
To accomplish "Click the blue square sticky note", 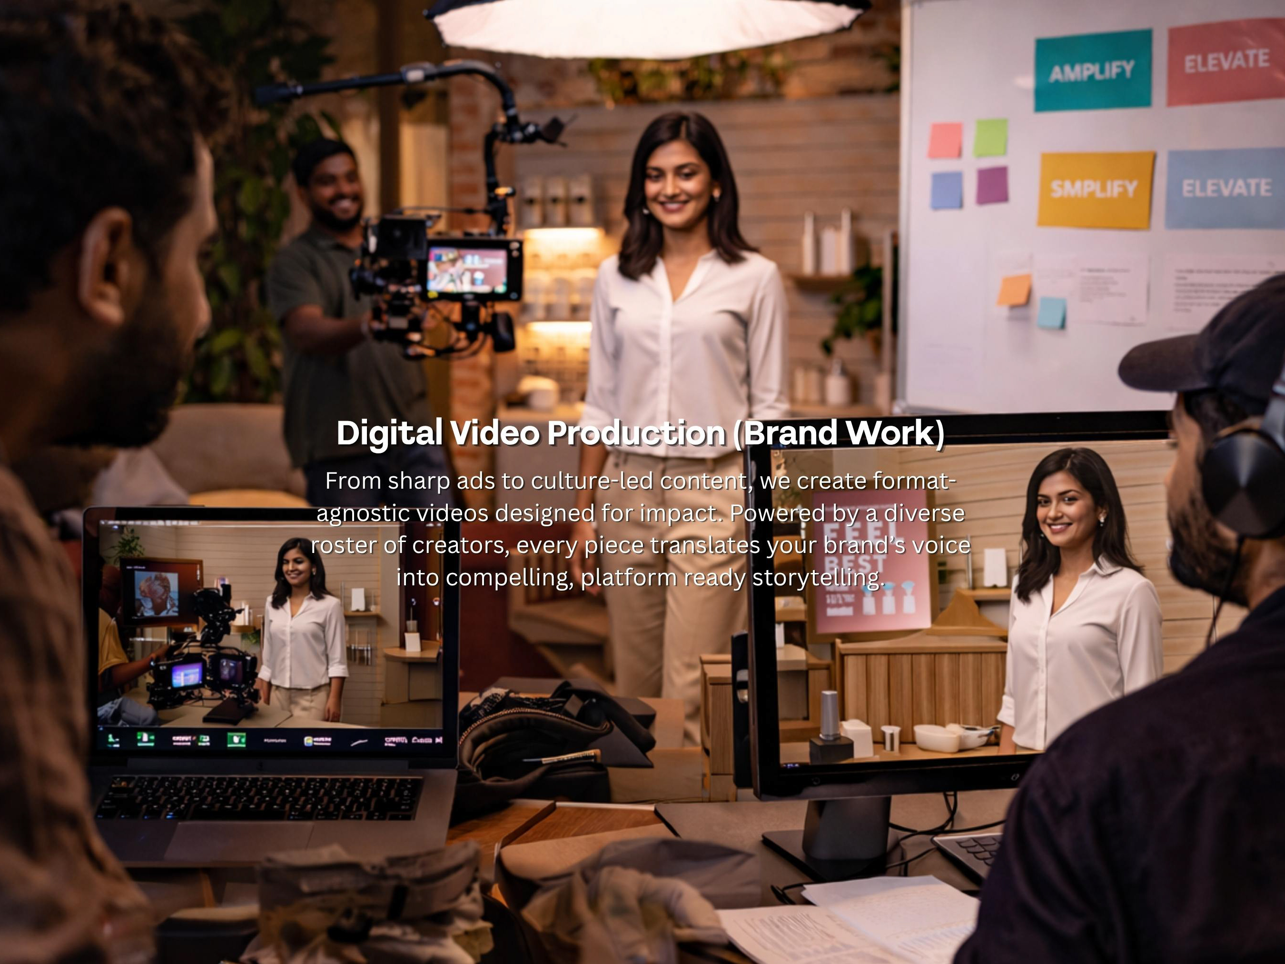I will point(946,190).
